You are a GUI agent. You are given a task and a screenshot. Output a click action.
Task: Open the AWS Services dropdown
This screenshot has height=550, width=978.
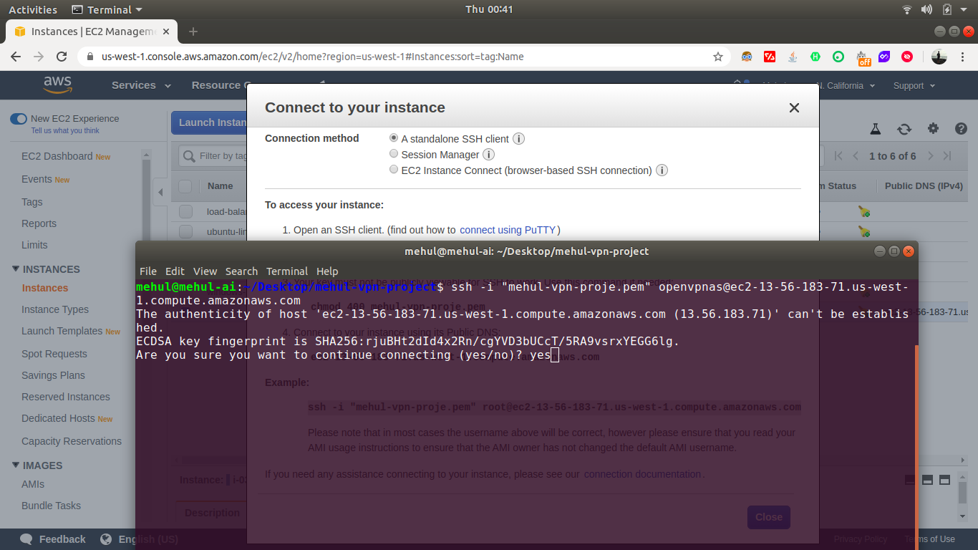tap(141, 85)
